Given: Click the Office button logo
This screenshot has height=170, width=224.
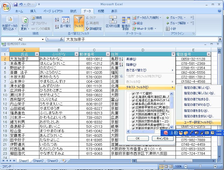Looking at the screenshot, I should [x=6, y=7].
